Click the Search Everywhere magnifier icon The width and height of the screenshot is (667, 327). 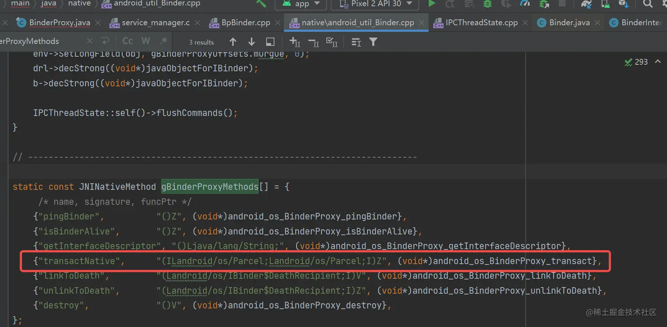point(648,4)
